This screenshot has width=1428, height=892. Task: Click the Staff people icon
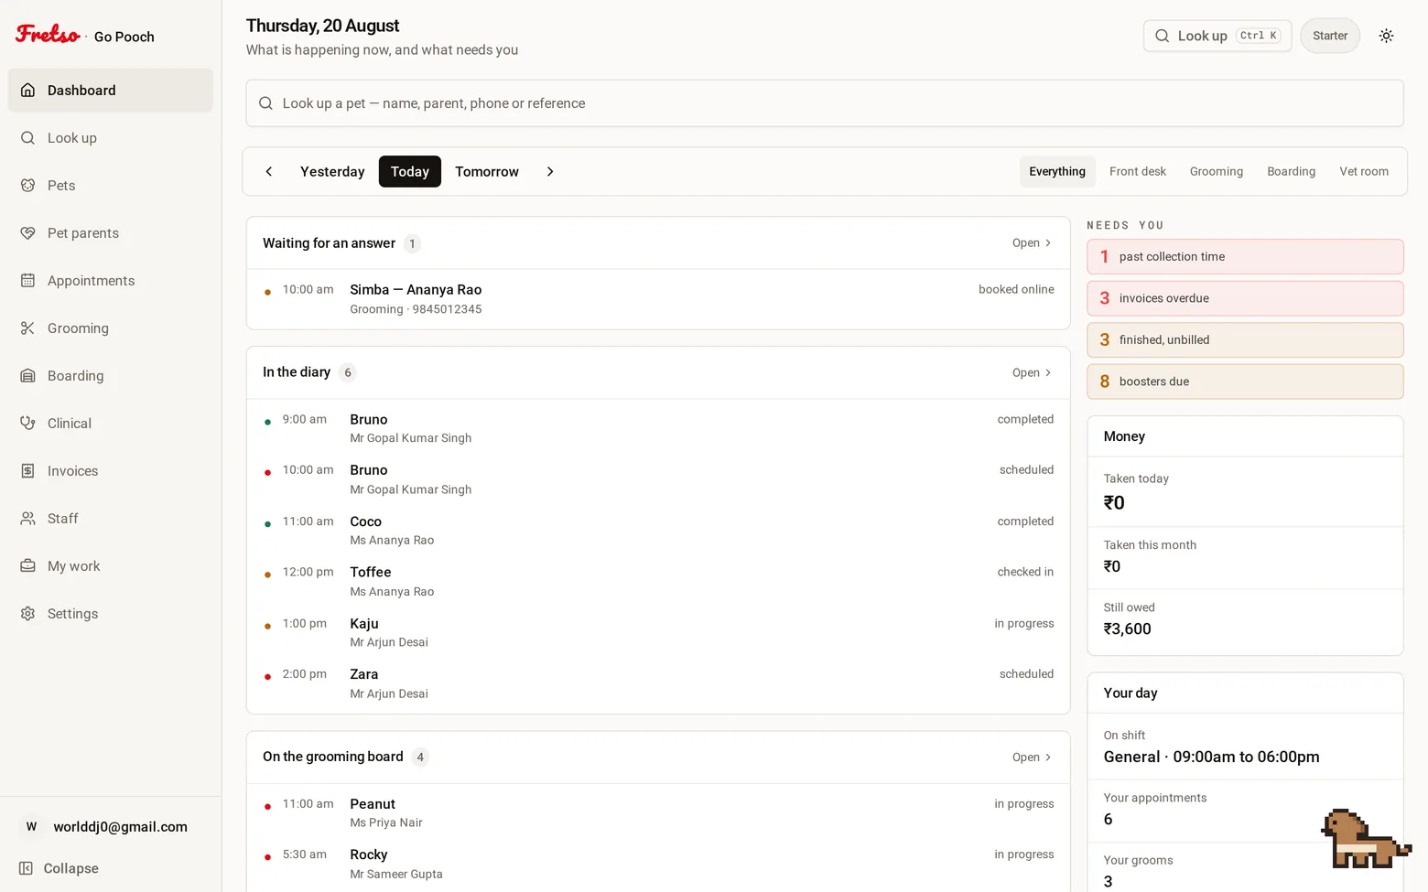tap(28, 519)
